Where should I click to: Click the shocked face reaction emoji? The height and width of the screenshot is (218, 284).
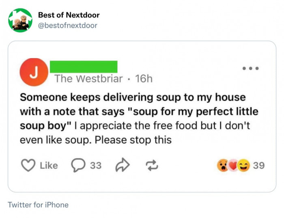coord(223,165)
